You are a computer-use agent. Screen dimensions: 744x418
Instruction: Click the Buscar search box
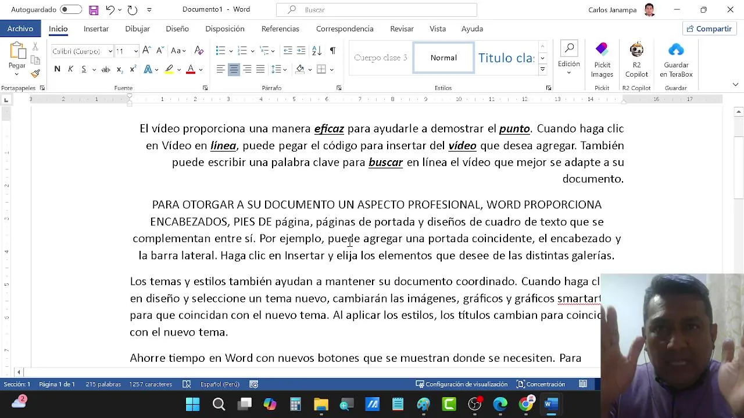[377, 10]
